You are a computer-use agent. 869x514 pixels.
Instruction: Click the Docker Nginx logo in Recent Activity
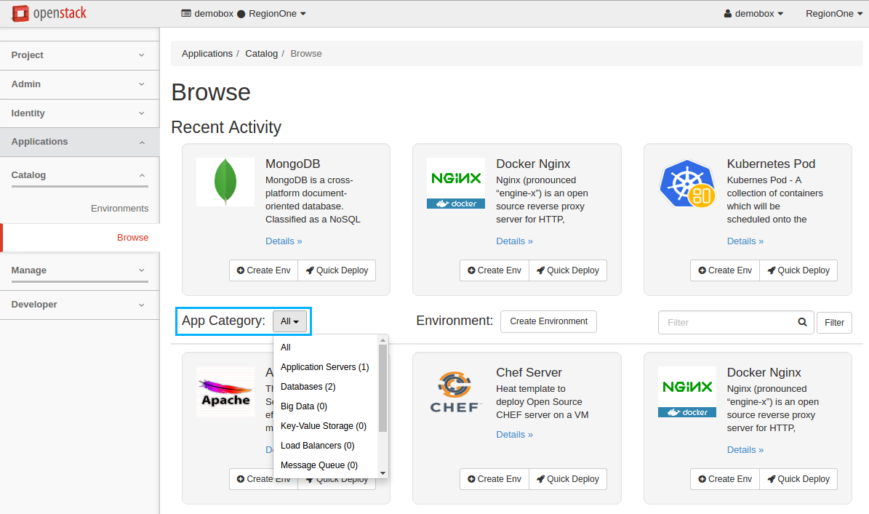tap(456, 182)
